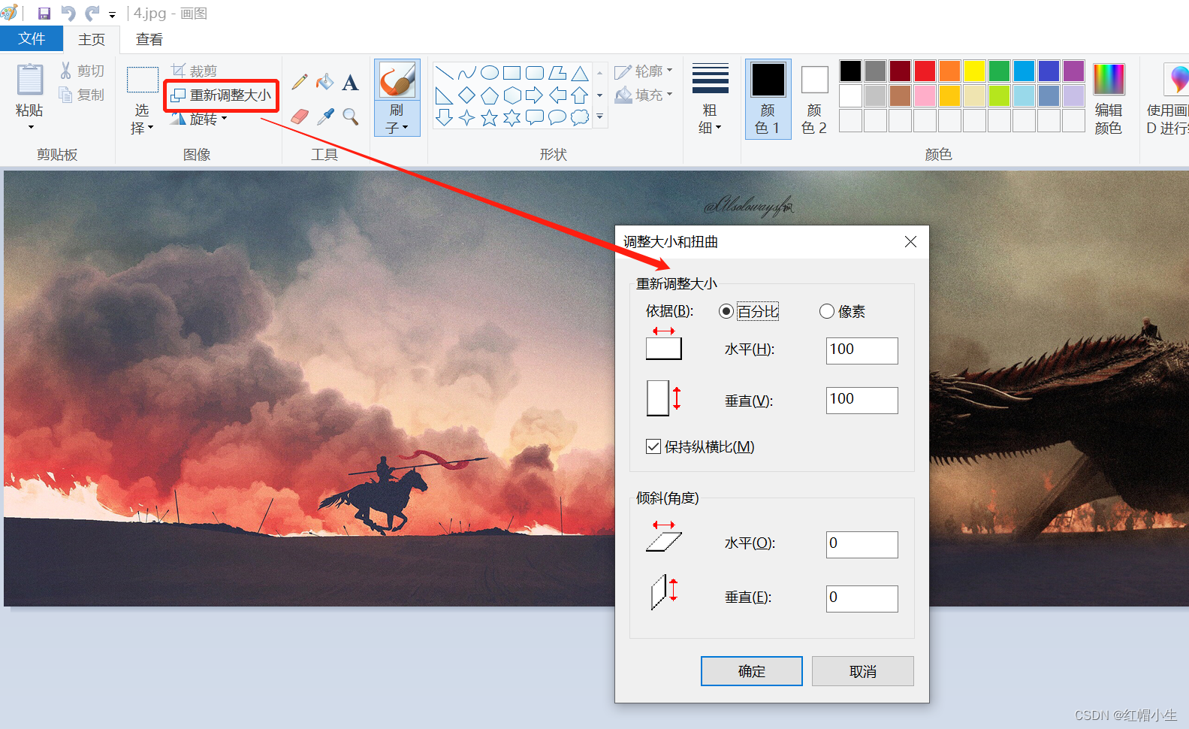Select the Color picker eyedropper tool
This screenshot has height=729, width=1189.
coord(324,116)
